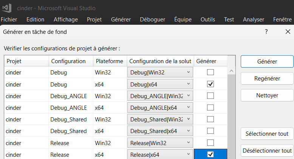Close the Générer en tâche de fond dialog
The height and width of the screenshot is (159, 294).
pyautogui.click(x=288, y=32)
